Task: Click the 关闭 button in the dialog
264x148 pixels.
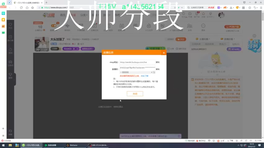Action: tap(135, 94)
